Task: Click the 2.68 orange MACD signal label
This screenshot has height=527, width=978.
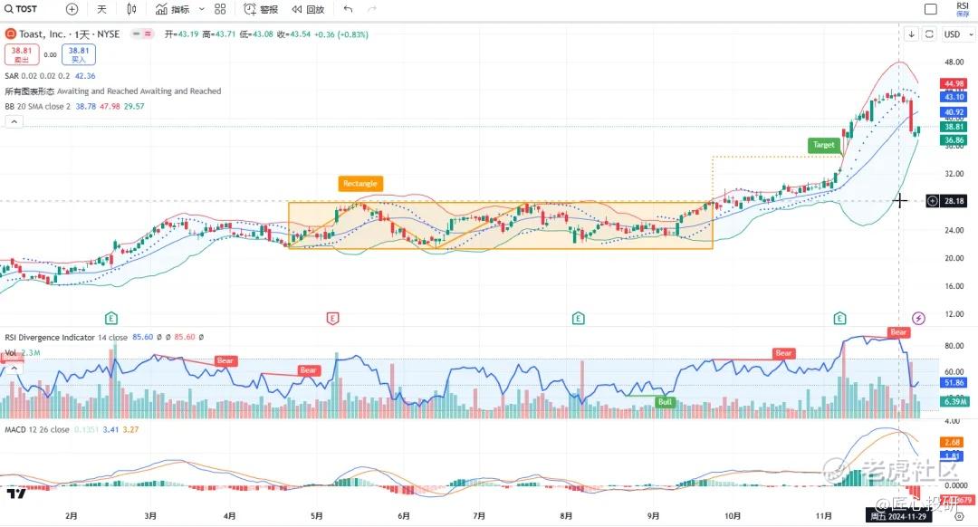Action: (953, 443)
